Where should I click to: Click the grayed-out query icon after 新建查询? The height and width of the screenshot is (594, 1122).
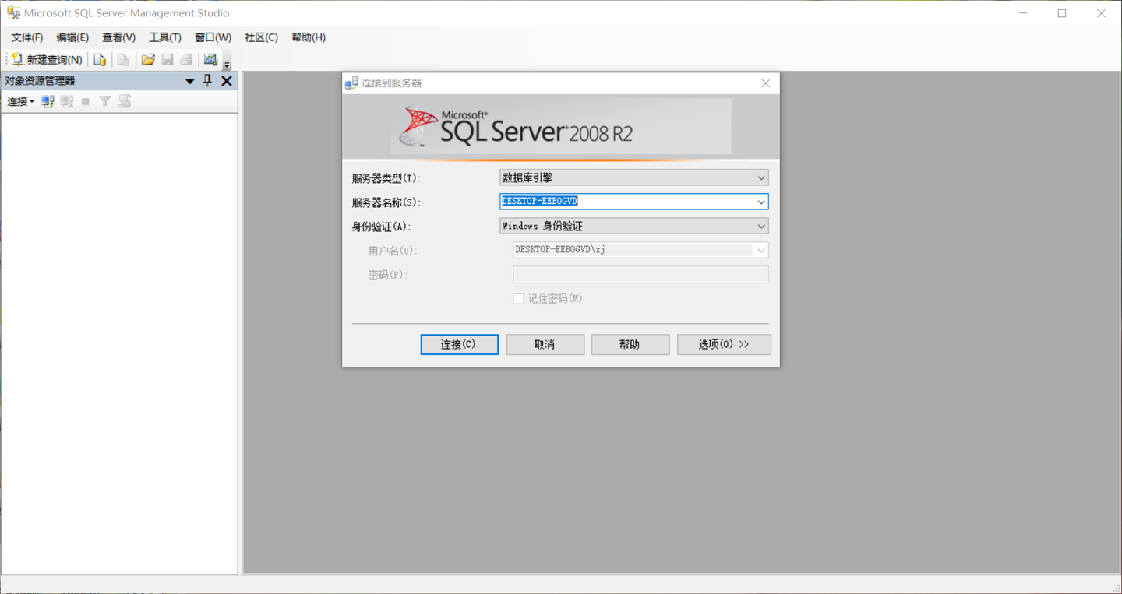point(123,59)
